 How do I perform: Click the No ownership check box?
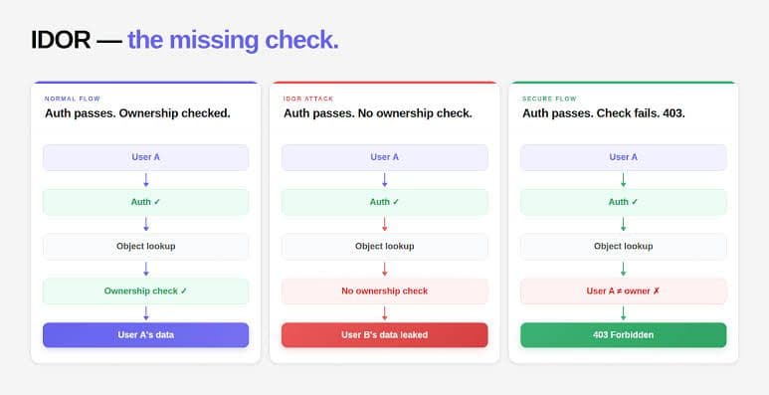pyautogui.click(x=384, y=291)
